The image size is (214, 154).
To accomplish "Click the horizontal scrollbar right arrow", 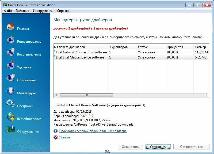I will click(x=206, y=95).
